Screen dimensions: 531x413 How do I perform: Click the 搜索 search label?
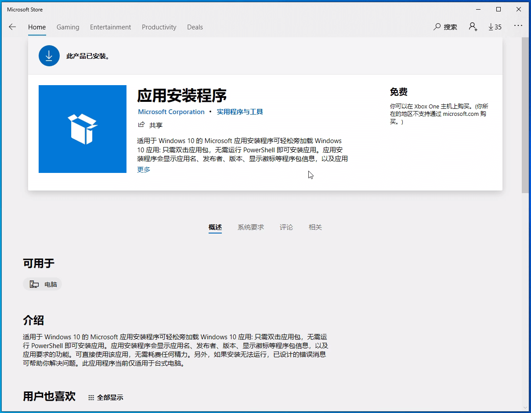[450, 27]
